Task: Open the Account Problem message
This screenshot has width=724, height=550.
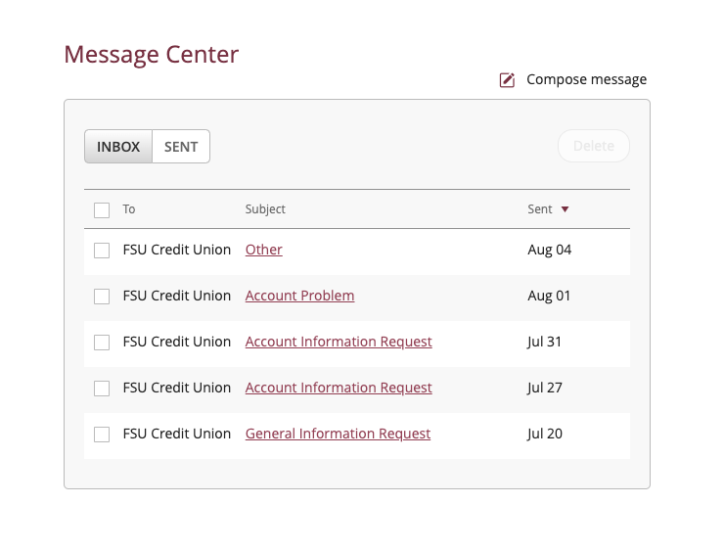Action: coord(299,297)
